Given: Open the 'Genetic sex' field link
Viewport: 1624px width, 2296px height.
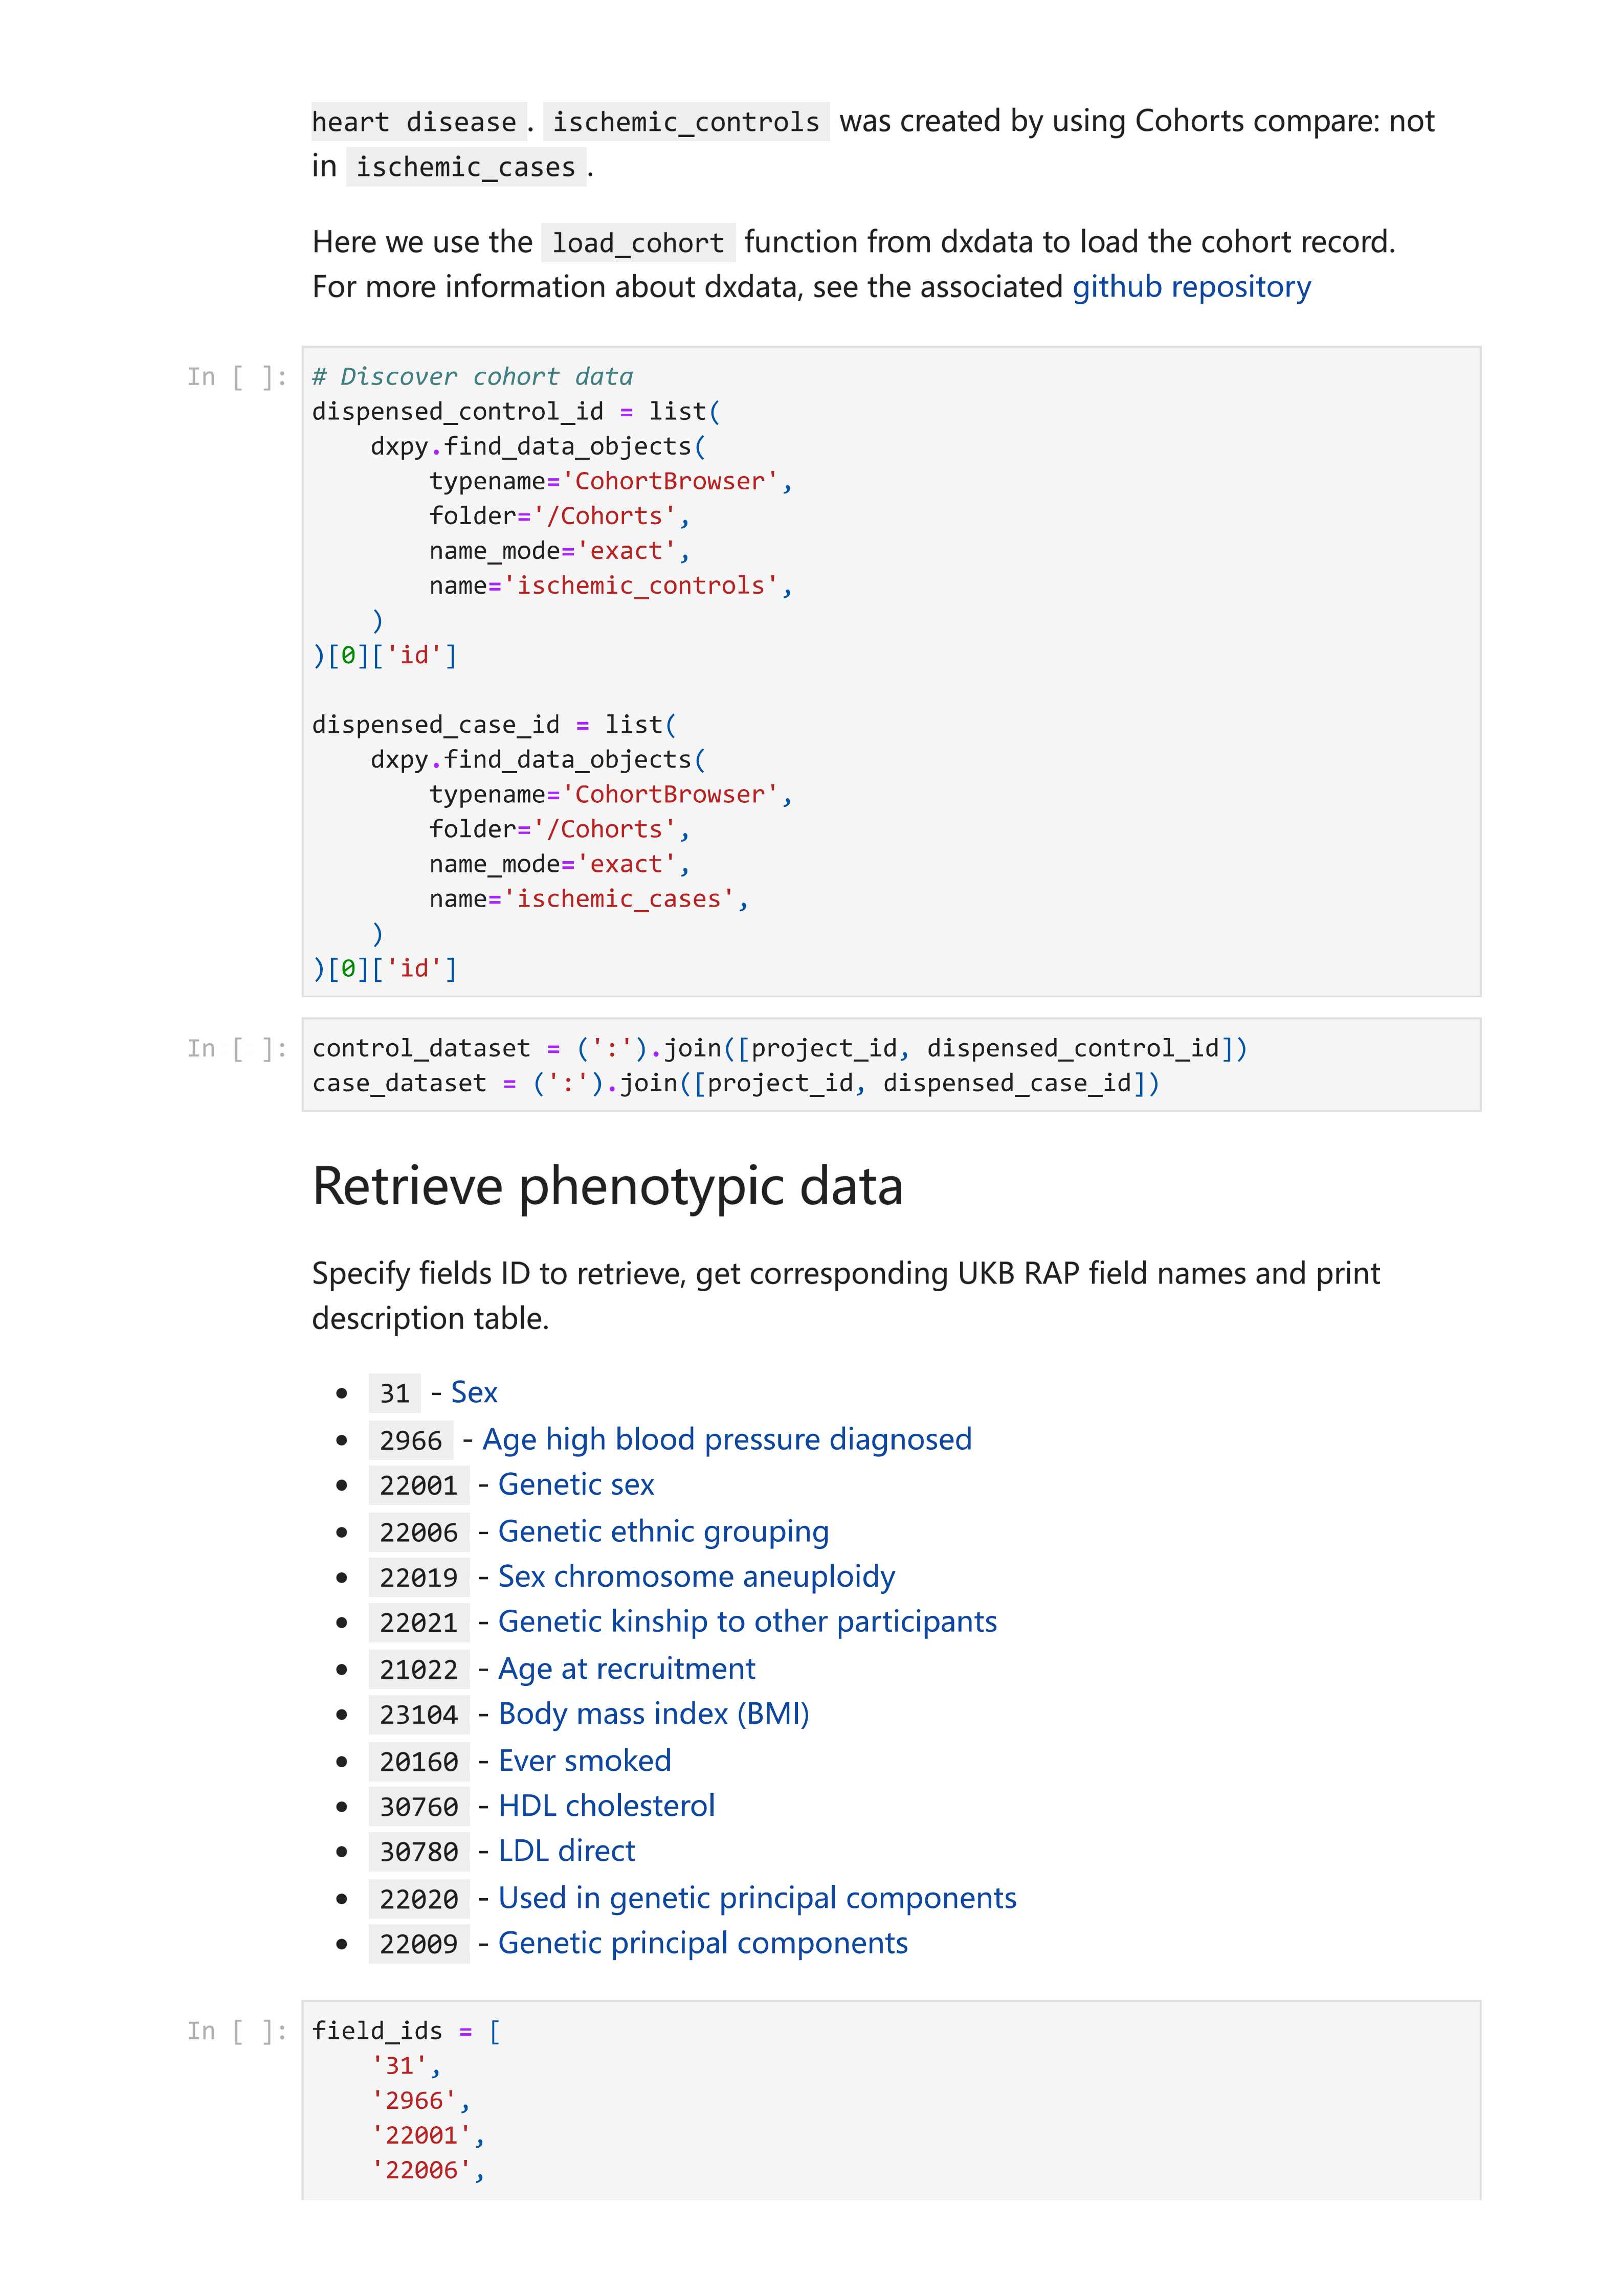Looking at the screenshot, I should (x=575, y=1485).
